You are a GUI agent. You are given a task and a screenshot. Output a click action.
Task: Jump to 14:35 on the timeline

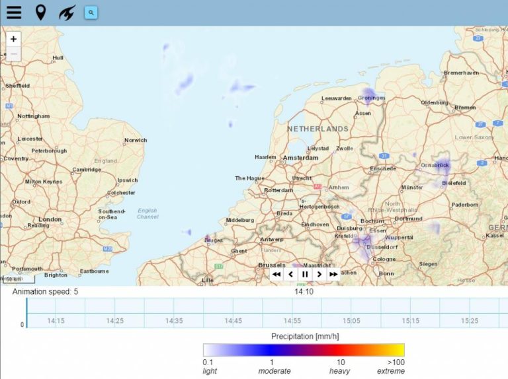click(174, 320)
